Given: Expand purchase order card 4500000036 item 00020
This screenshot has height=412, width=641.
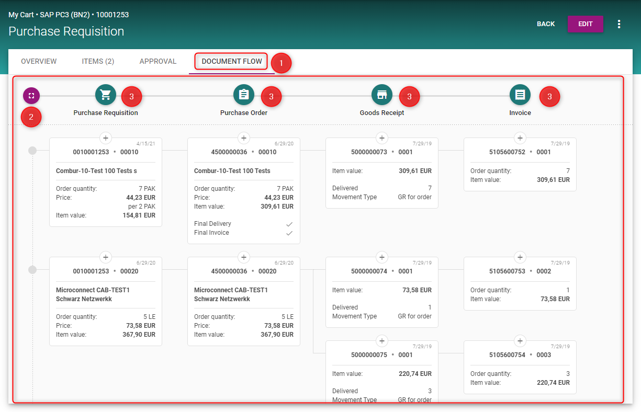Looking at the screenshot, I should 244,257.
